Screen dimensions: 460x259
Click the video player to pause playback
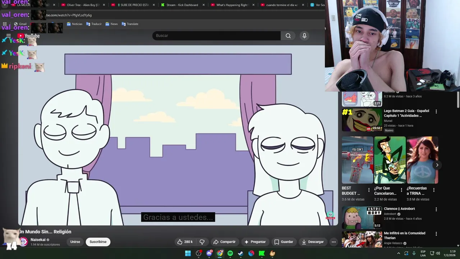[178, 135]
